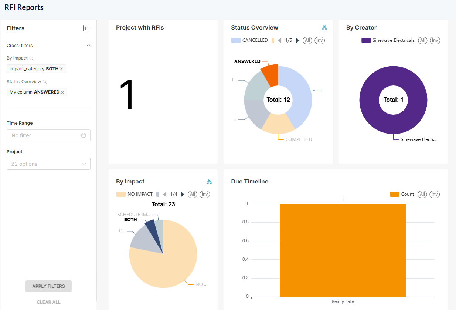Click the Really Late bar in Due Timeline

click(x=343, y=250)
